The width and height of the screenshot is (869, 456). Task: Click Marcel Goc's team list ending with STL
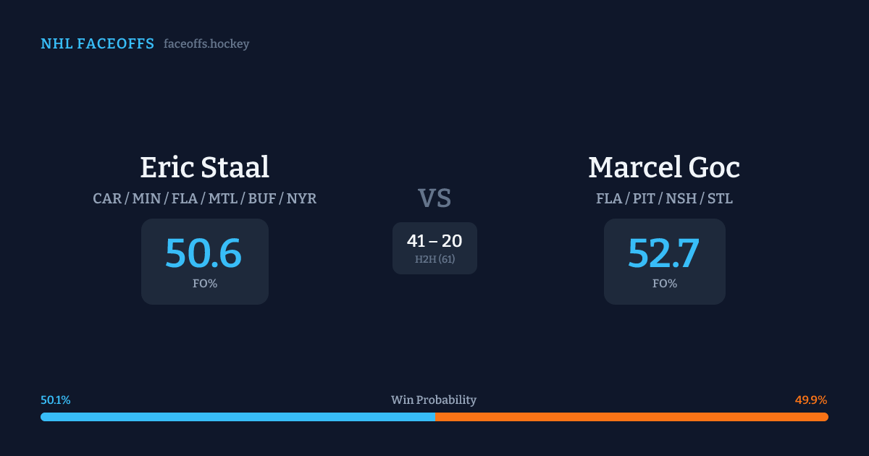[664, 198]
